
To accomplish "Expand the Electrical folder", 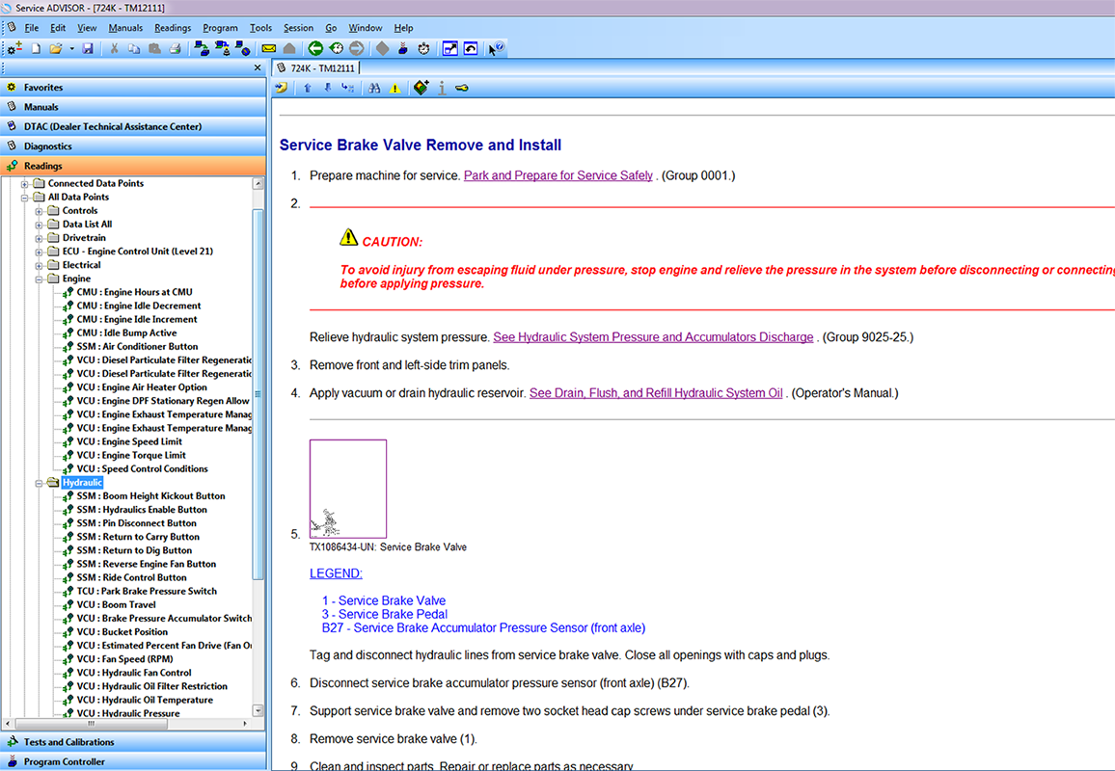I will point(40,266).
